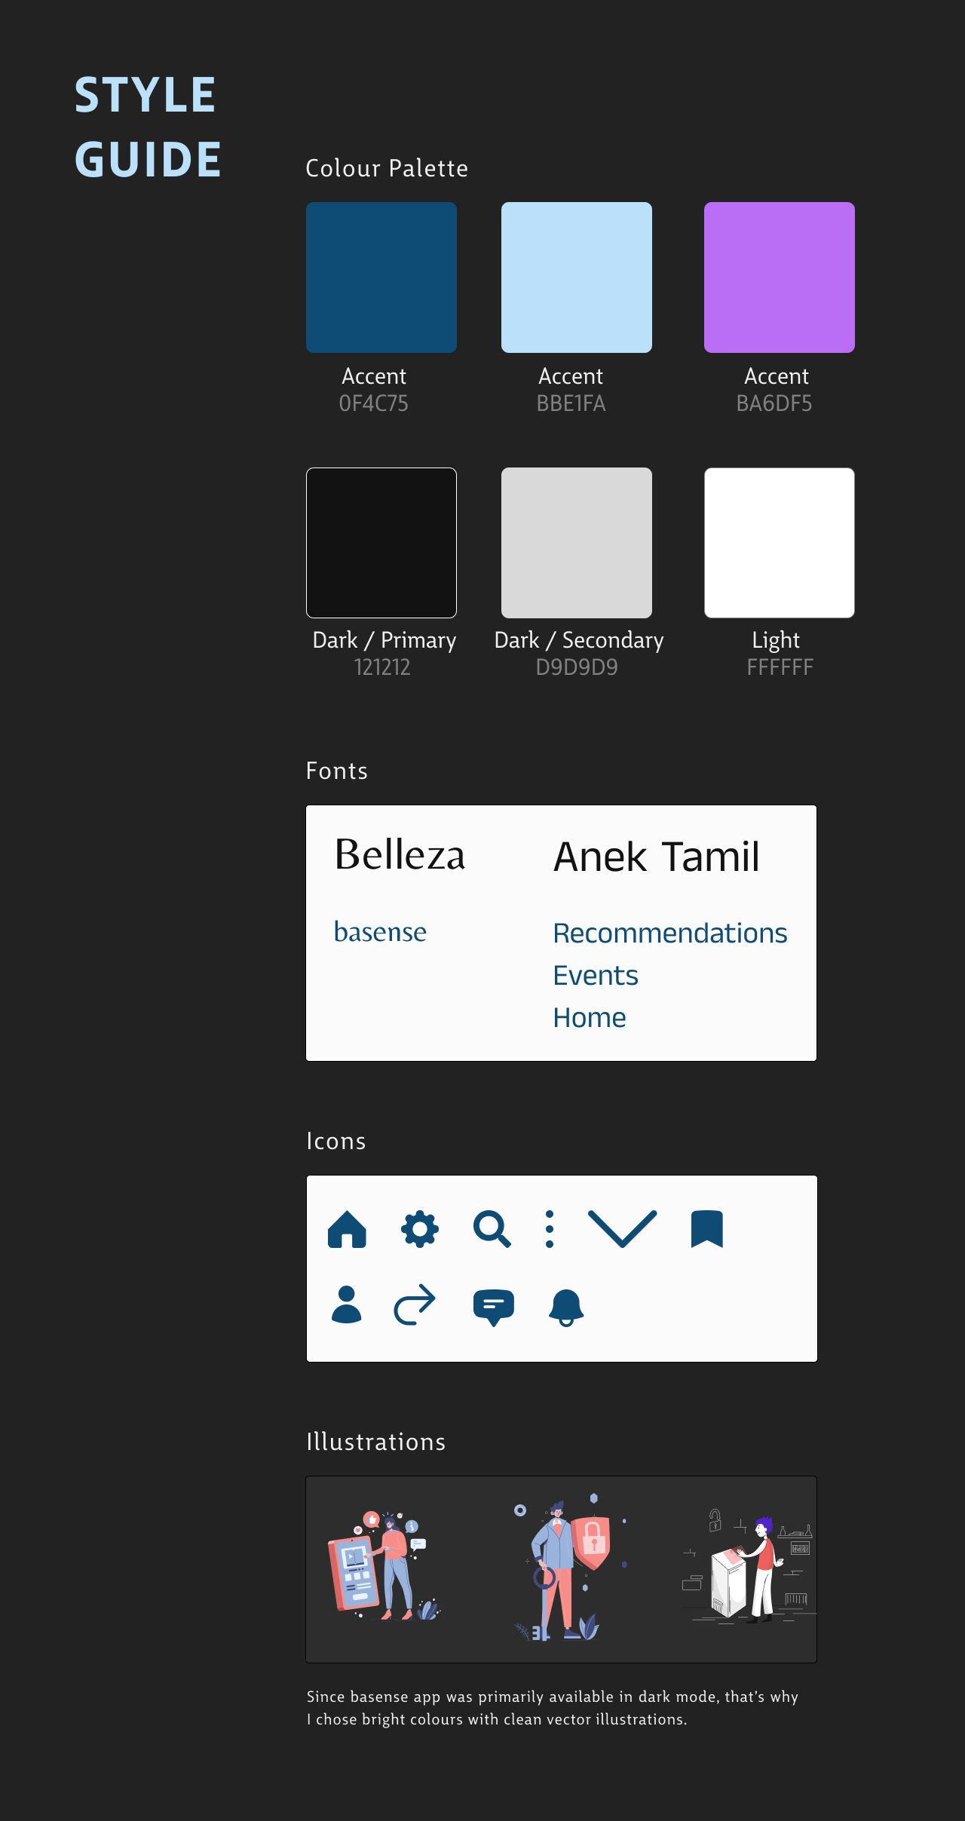This screenshot has width=965, height=1821.
Task: Select the light blue BBE1FA swatch
Action: pyautogui.click(x=577, y=277)
